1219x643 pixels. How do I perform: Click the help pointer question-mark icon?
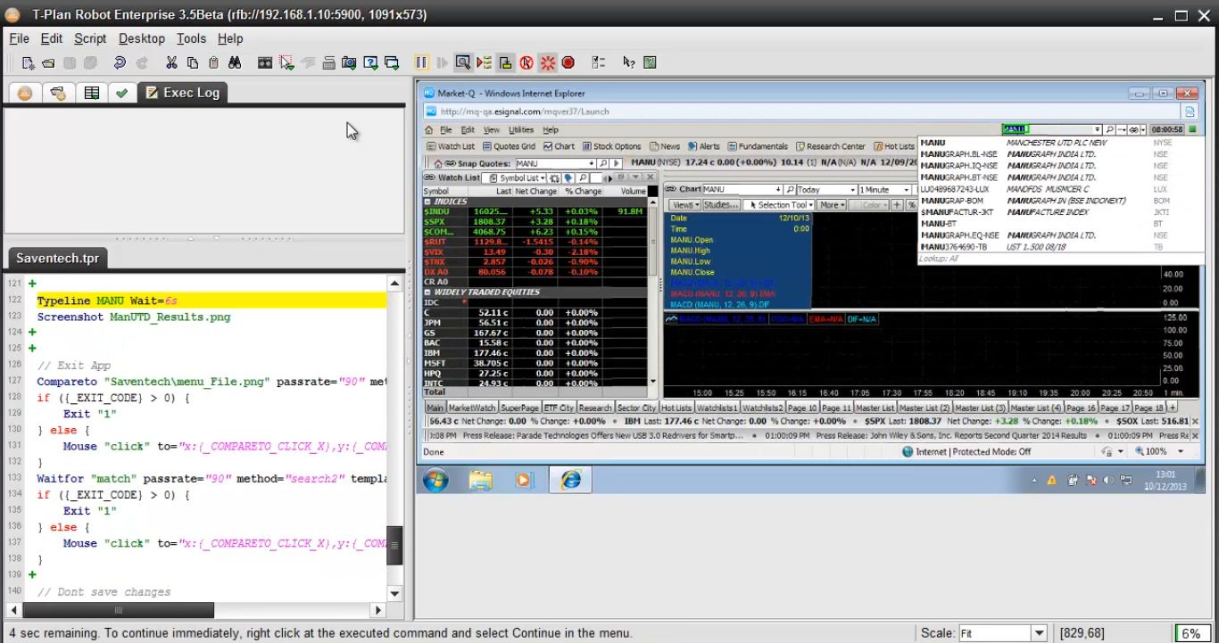(628, 62)
